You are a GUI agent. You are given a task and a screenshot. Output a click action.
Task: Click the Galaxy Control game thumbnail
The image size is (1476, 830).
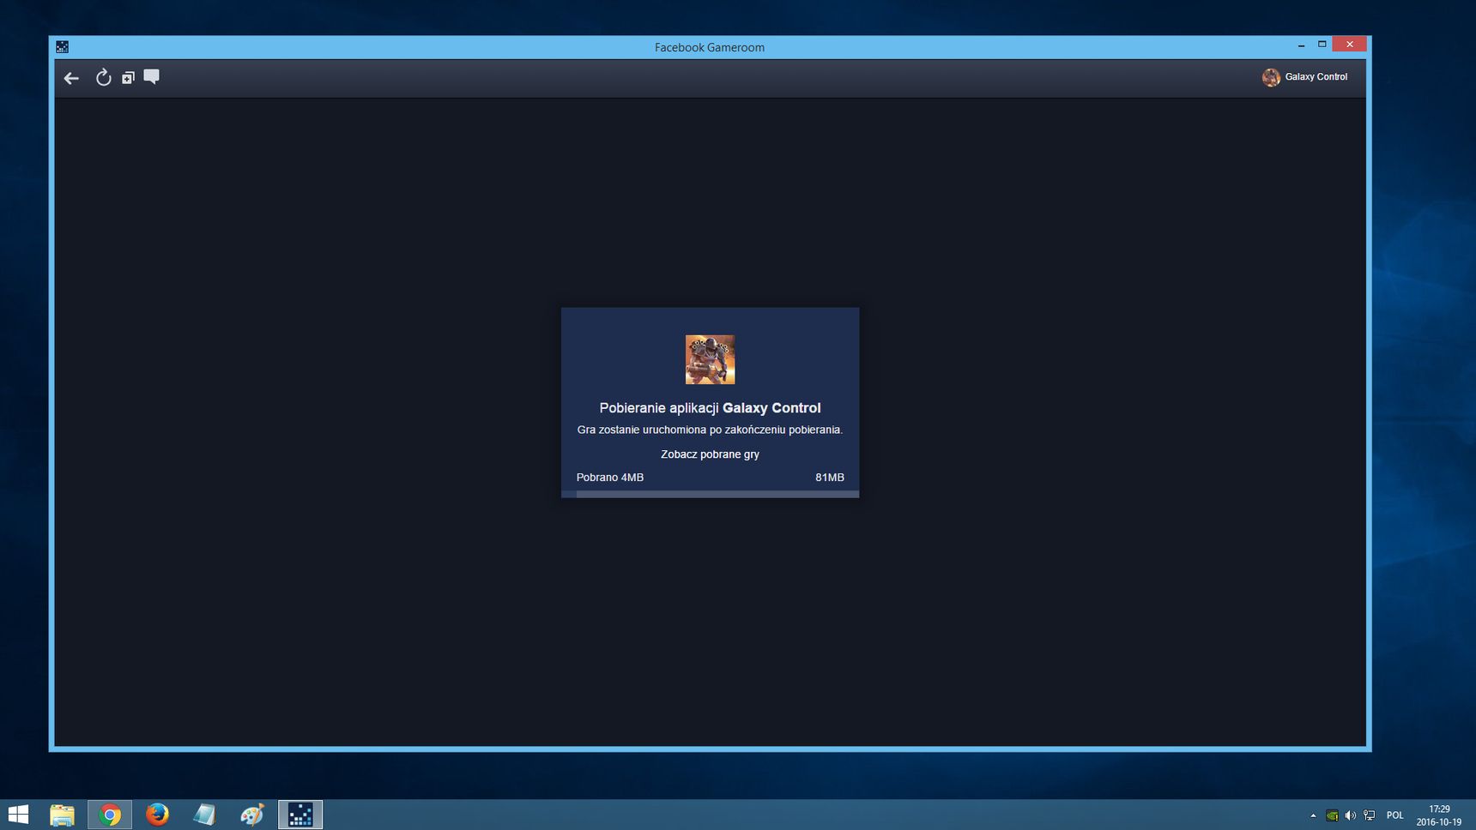coord(710,359)
